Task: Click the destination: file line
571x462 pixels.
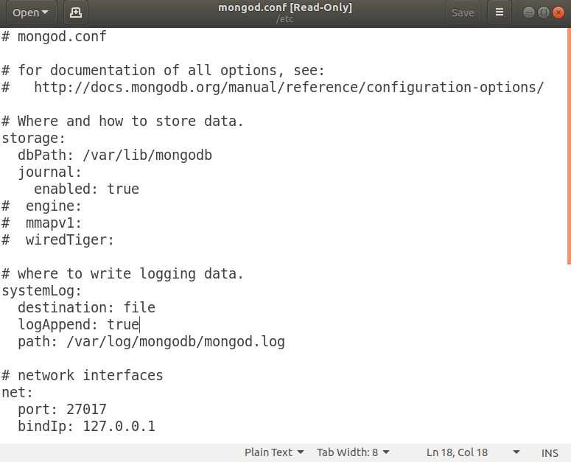Action: tap(86, 307)
